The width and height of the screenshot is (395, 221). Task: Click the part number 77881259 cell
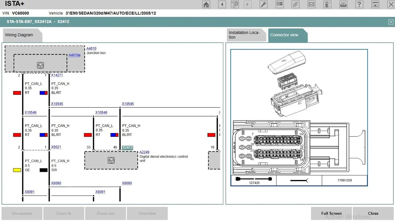345,180
